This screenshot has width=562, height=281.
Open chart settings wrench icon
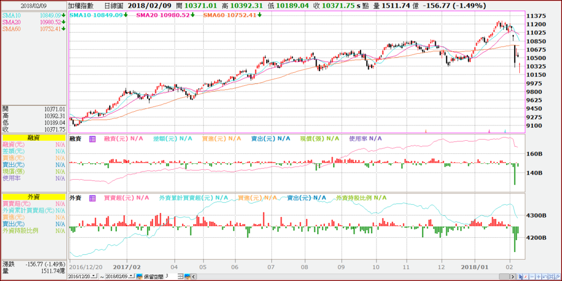[558, 277]
